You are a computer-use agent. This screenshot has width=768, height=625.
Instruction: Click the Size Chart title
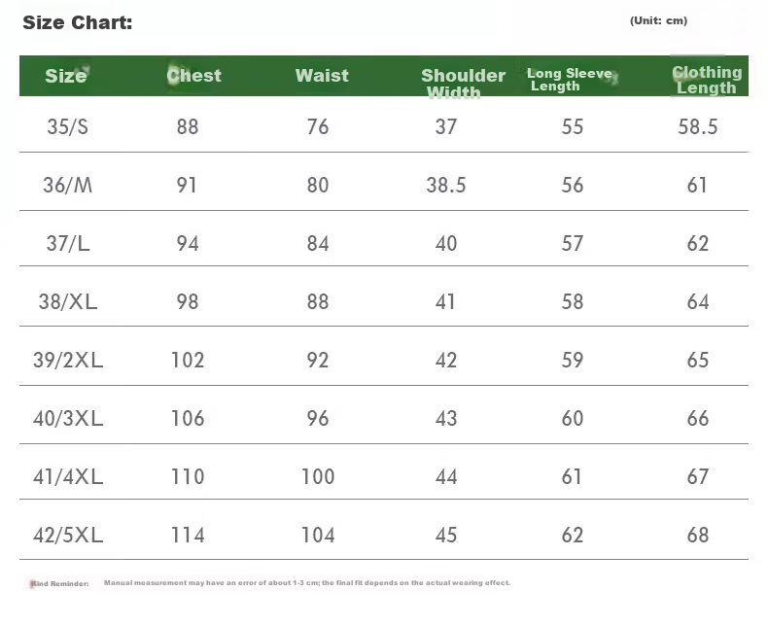click(x=78, y=22)
